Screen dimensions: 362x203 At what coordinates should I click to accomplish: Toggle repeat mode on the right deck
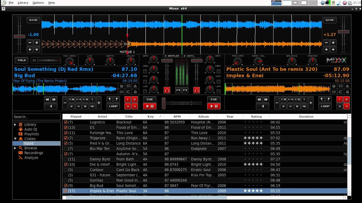pyautogui.click(x=341, y=86)
